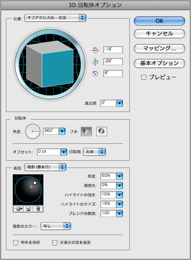Open the 遠近感 perspective slider arrow
Screen dimensions: 191x260
point(120,103)
